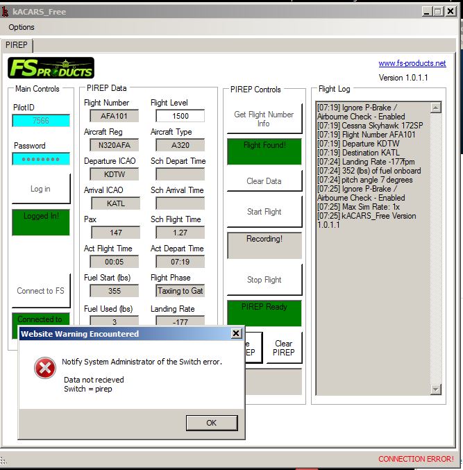Click the Start Flight button

click(264, 212)
